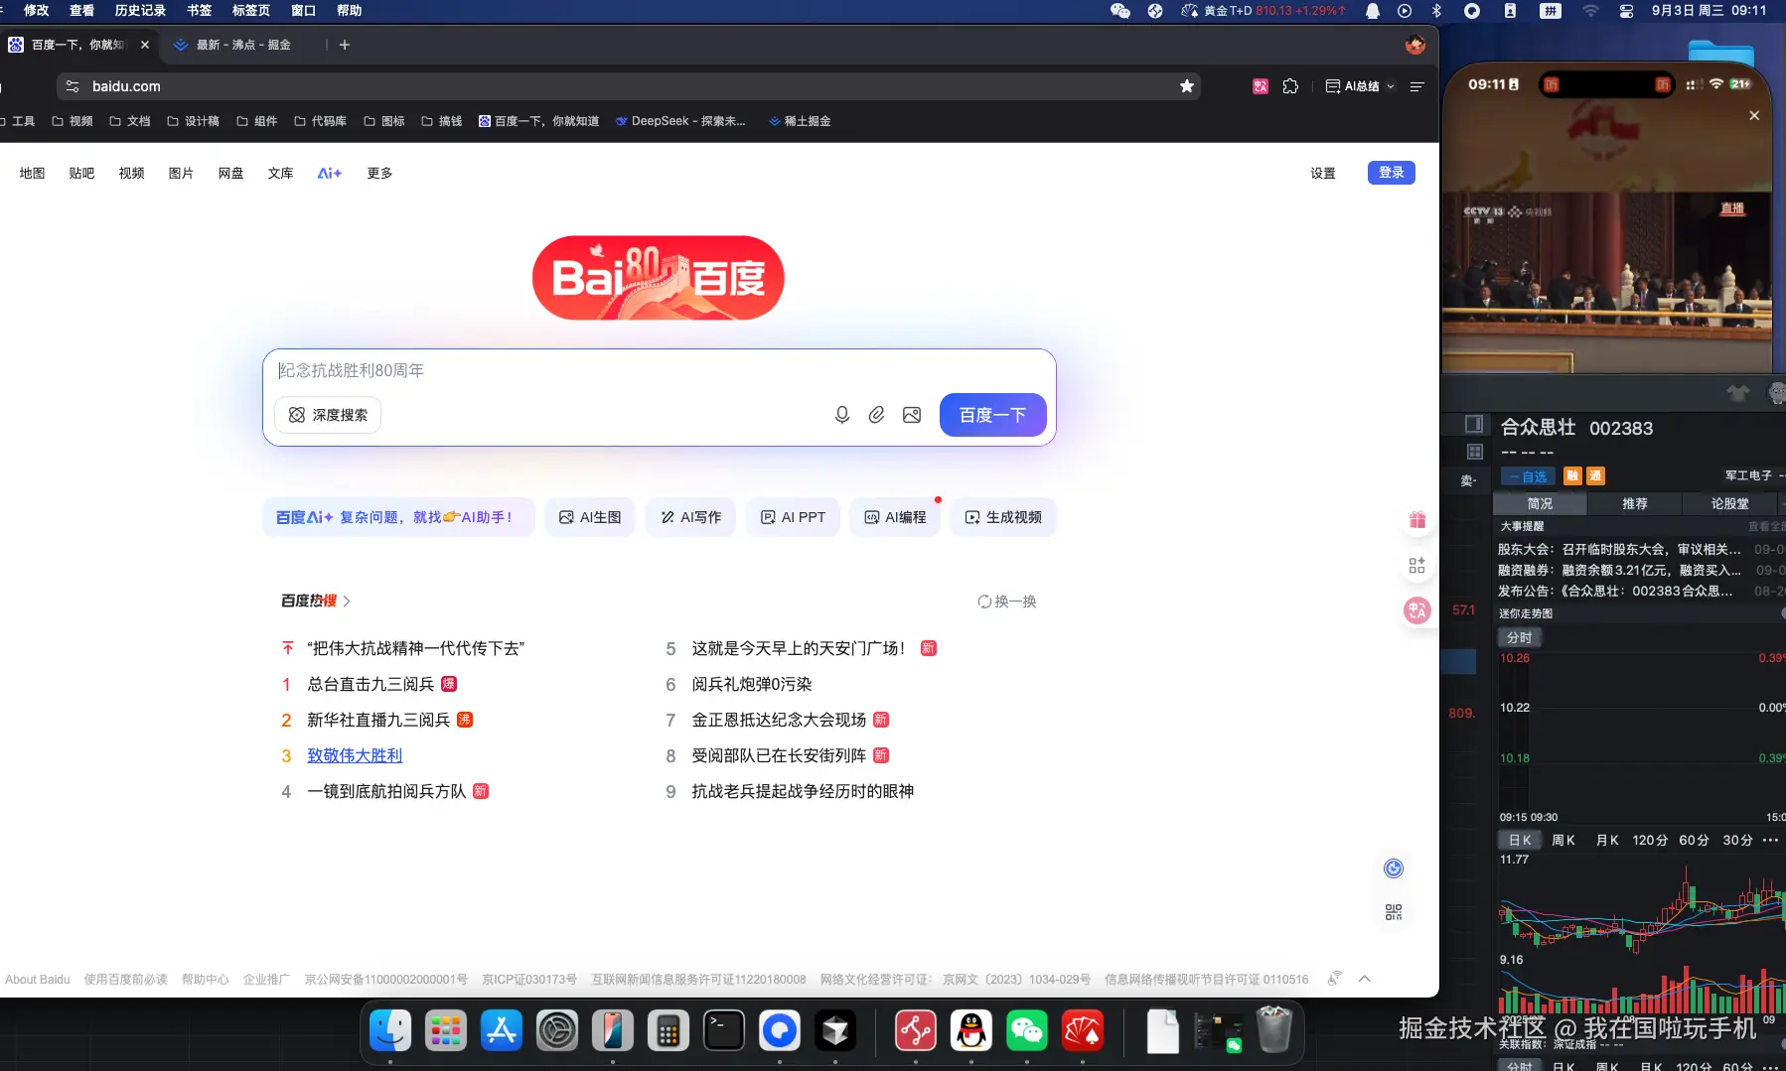Screen dimensions: 1786x1071
Task: Click the 百度一下 search button
Action: (992, 415)
